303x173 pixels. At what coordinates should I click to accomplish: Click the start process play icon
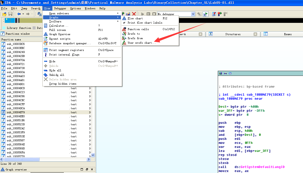tap(143, 14)
